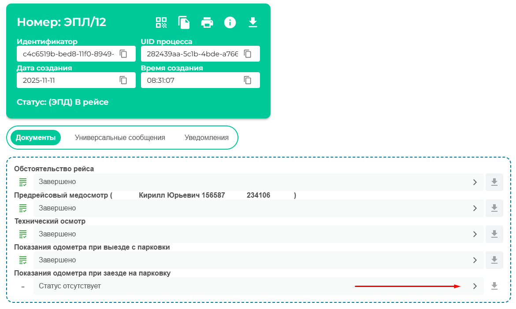Screen dimensions: 516x309
Task: Select the Документы tab
Action: (36, 138)
